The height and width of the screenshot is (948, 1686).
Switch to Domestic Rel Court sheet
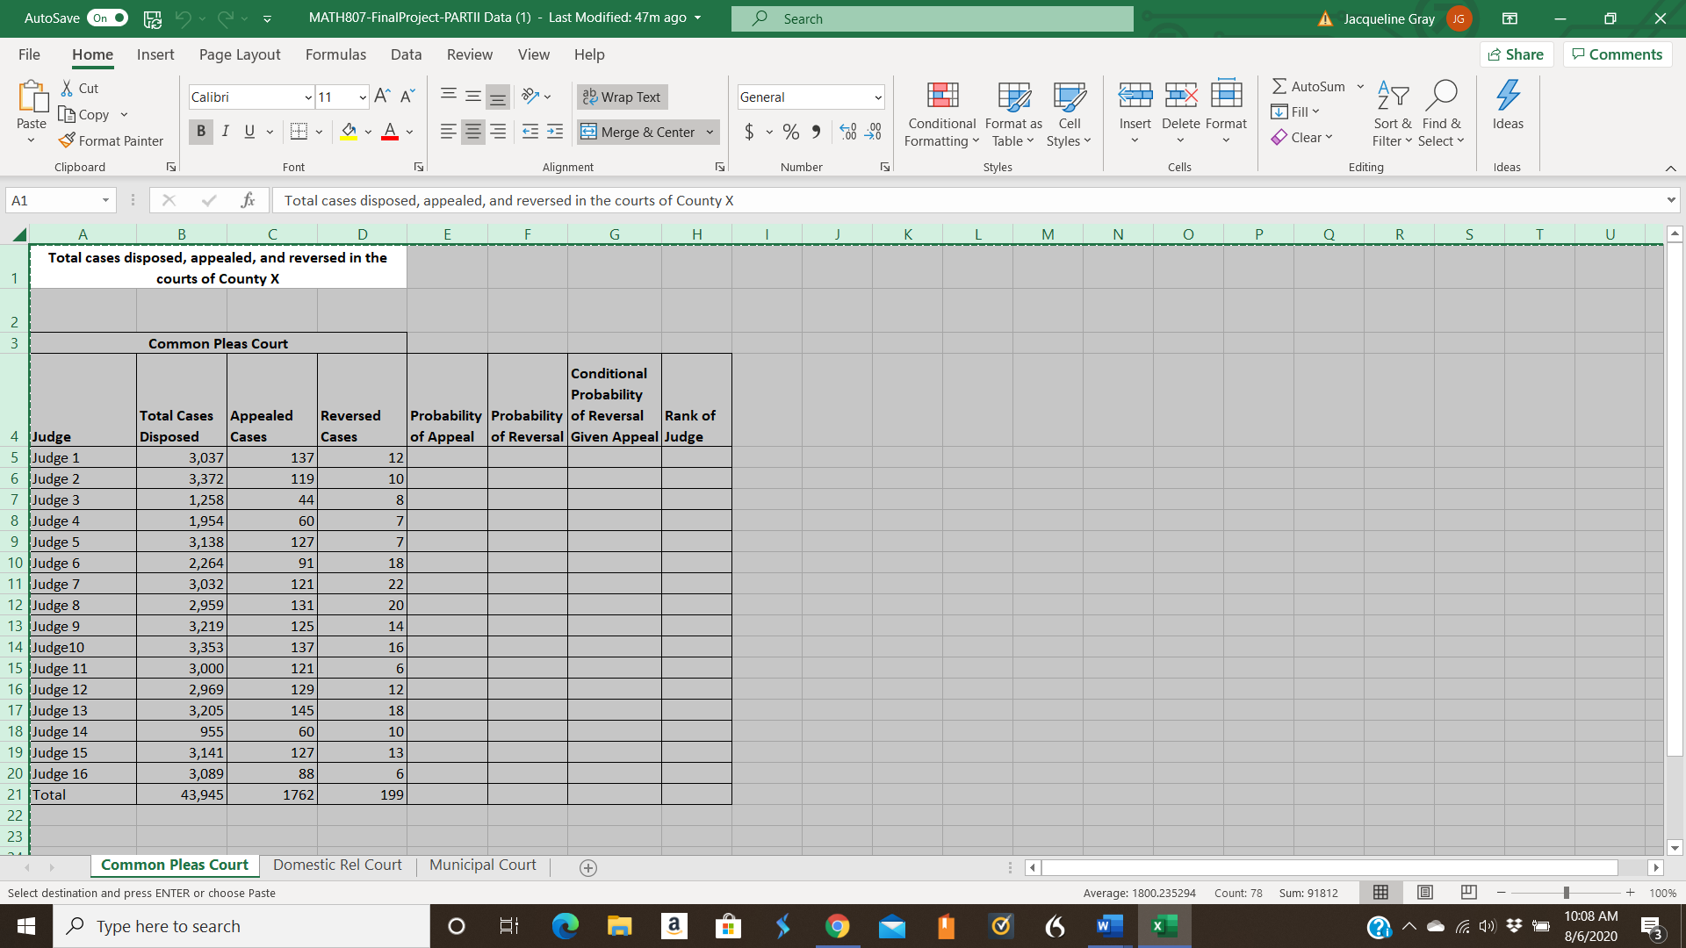click(x=337, y=865)
